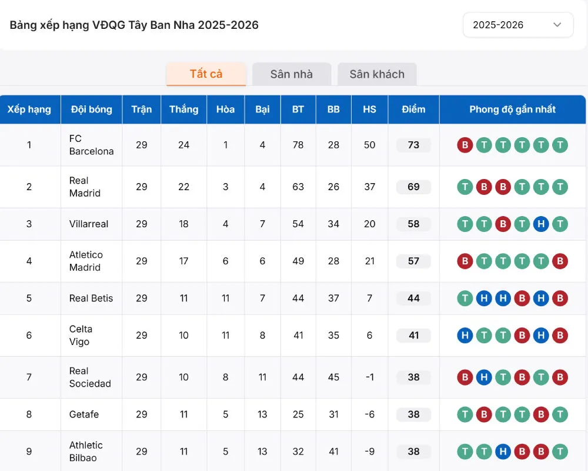
Task: Click the 73 points badge for Barcelona
Action: 413,145
